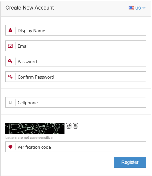Click the audio captcha speaker icon
This screenshot has height=176, width=152.
75,126
